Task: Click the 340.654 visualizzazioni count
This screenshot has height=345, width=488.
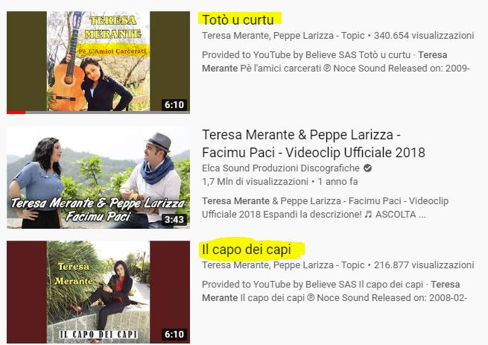Action: [424, 36]
